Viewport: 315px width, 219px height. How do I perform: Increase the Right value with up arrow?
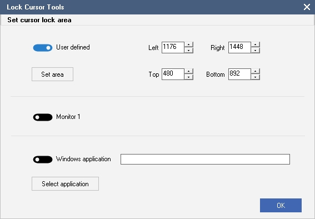tap(256, 44)
